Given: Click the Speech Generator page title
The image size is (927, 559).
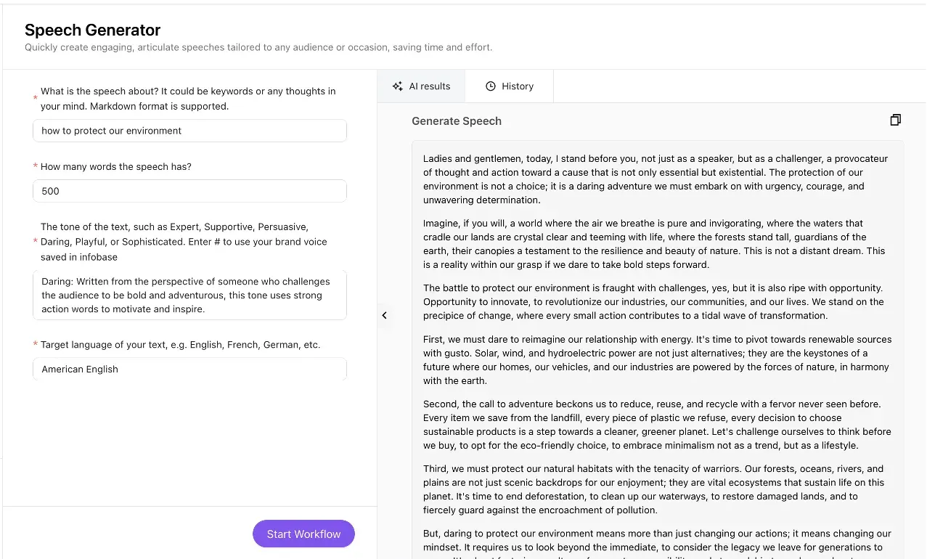Looking at the screenshot, I should coord(92,30).
